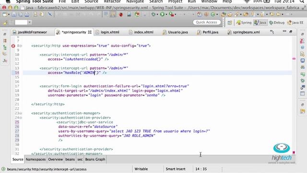Click the Save icon in toolbar
This screenshot has height=173, width=307.
point(14,14)
